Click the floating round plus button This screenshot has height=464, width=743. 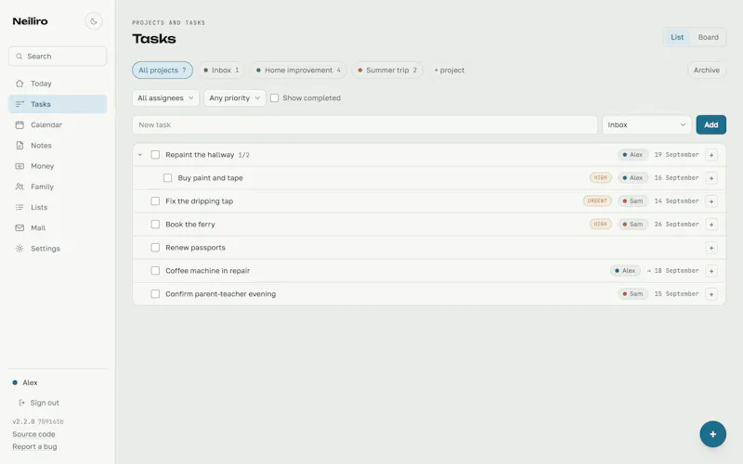coord(712,434)
